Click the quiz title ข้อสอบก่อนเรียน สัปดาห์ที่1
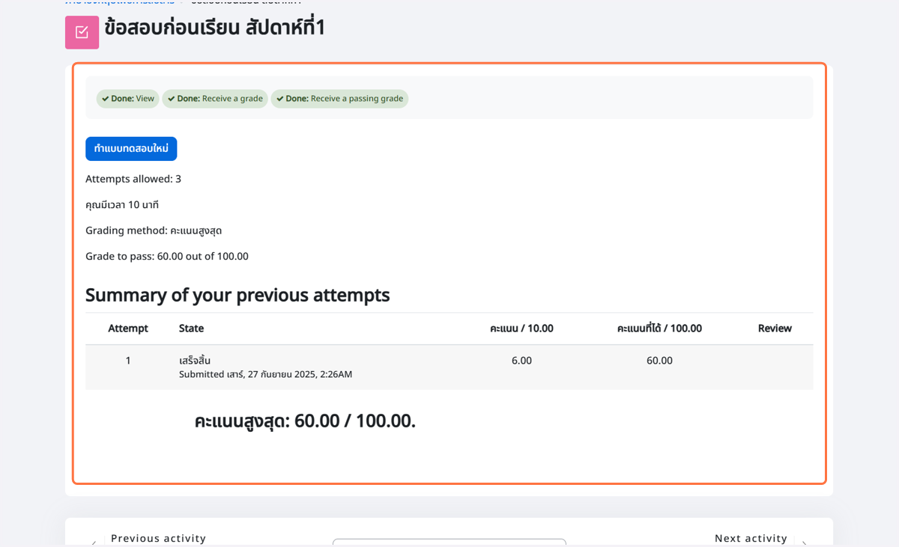This screenshot has width=899, height=547. tap(215, 28)
